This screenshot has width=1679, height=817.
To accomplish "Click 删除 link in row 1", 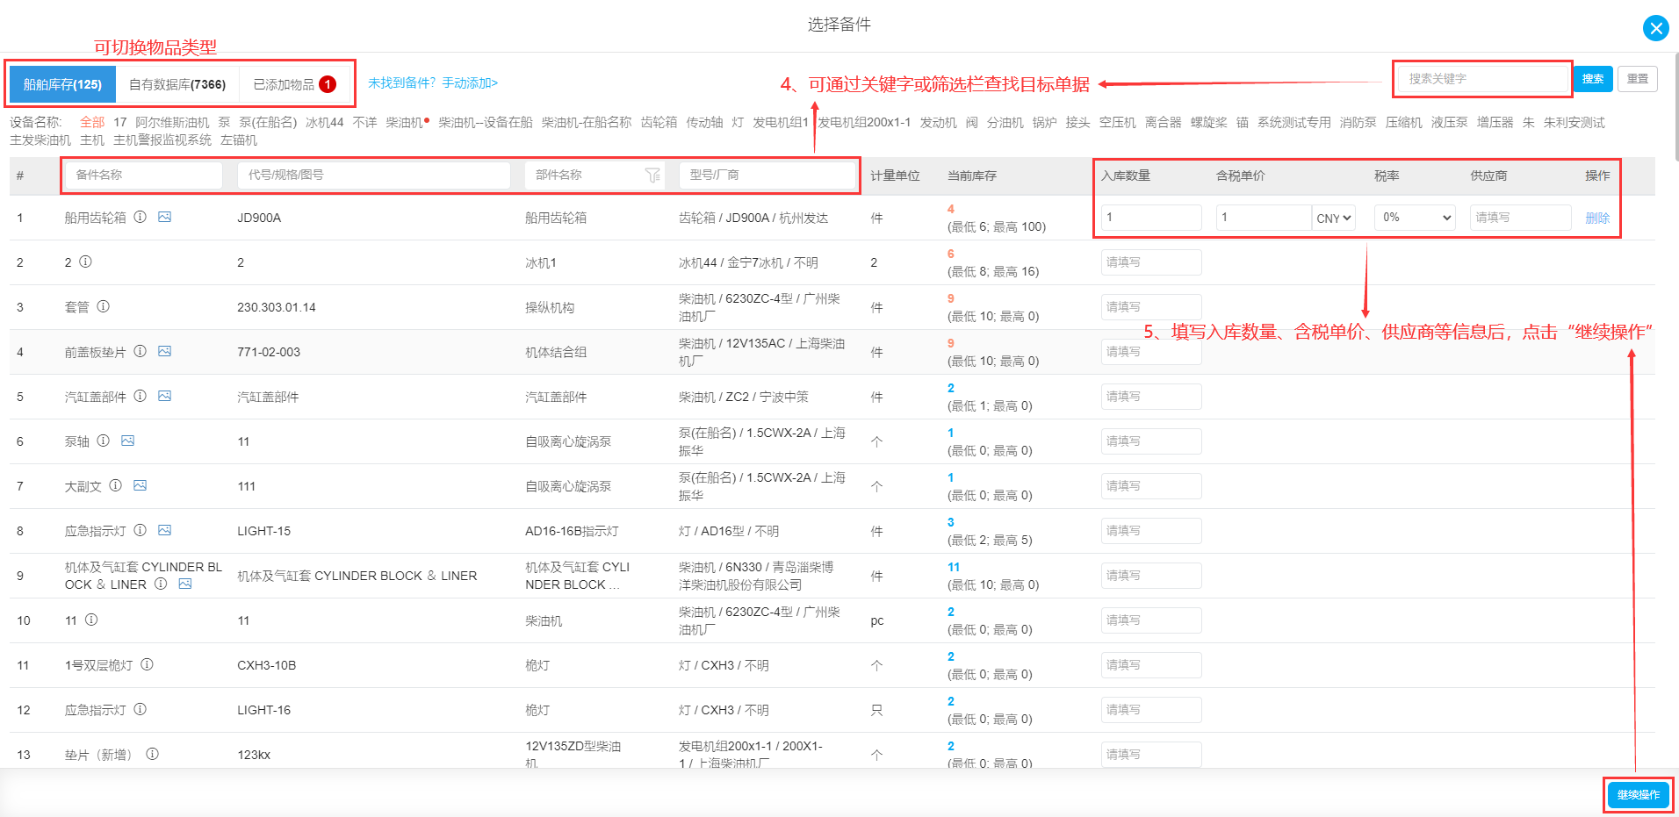I will (1597, 218).
